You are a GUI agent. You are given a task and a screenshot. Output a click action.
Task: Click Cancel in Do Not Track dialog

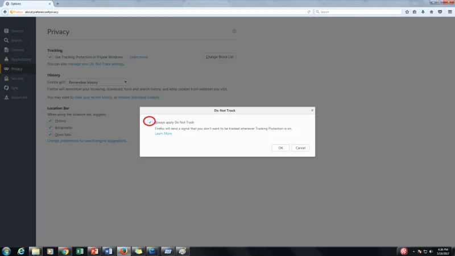click(300, 148)
